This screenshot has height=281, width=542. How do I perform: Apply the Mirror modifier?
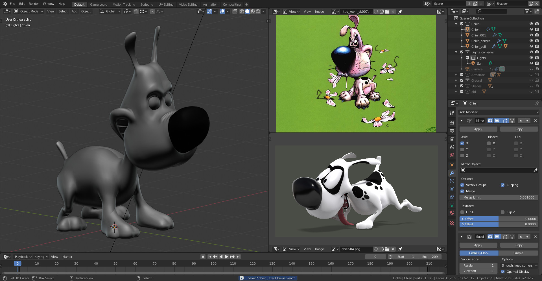[x=478, y=129]
